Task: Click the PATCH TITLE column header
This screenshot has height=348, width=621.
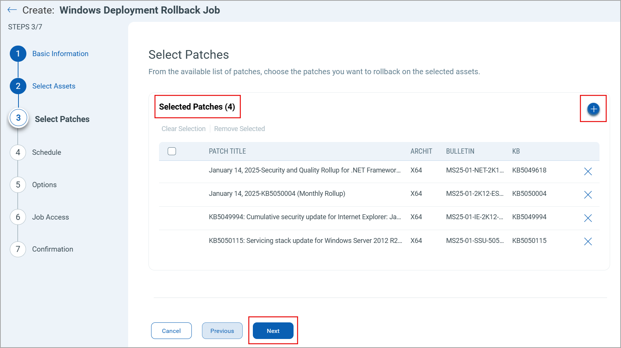Action: 227,151
